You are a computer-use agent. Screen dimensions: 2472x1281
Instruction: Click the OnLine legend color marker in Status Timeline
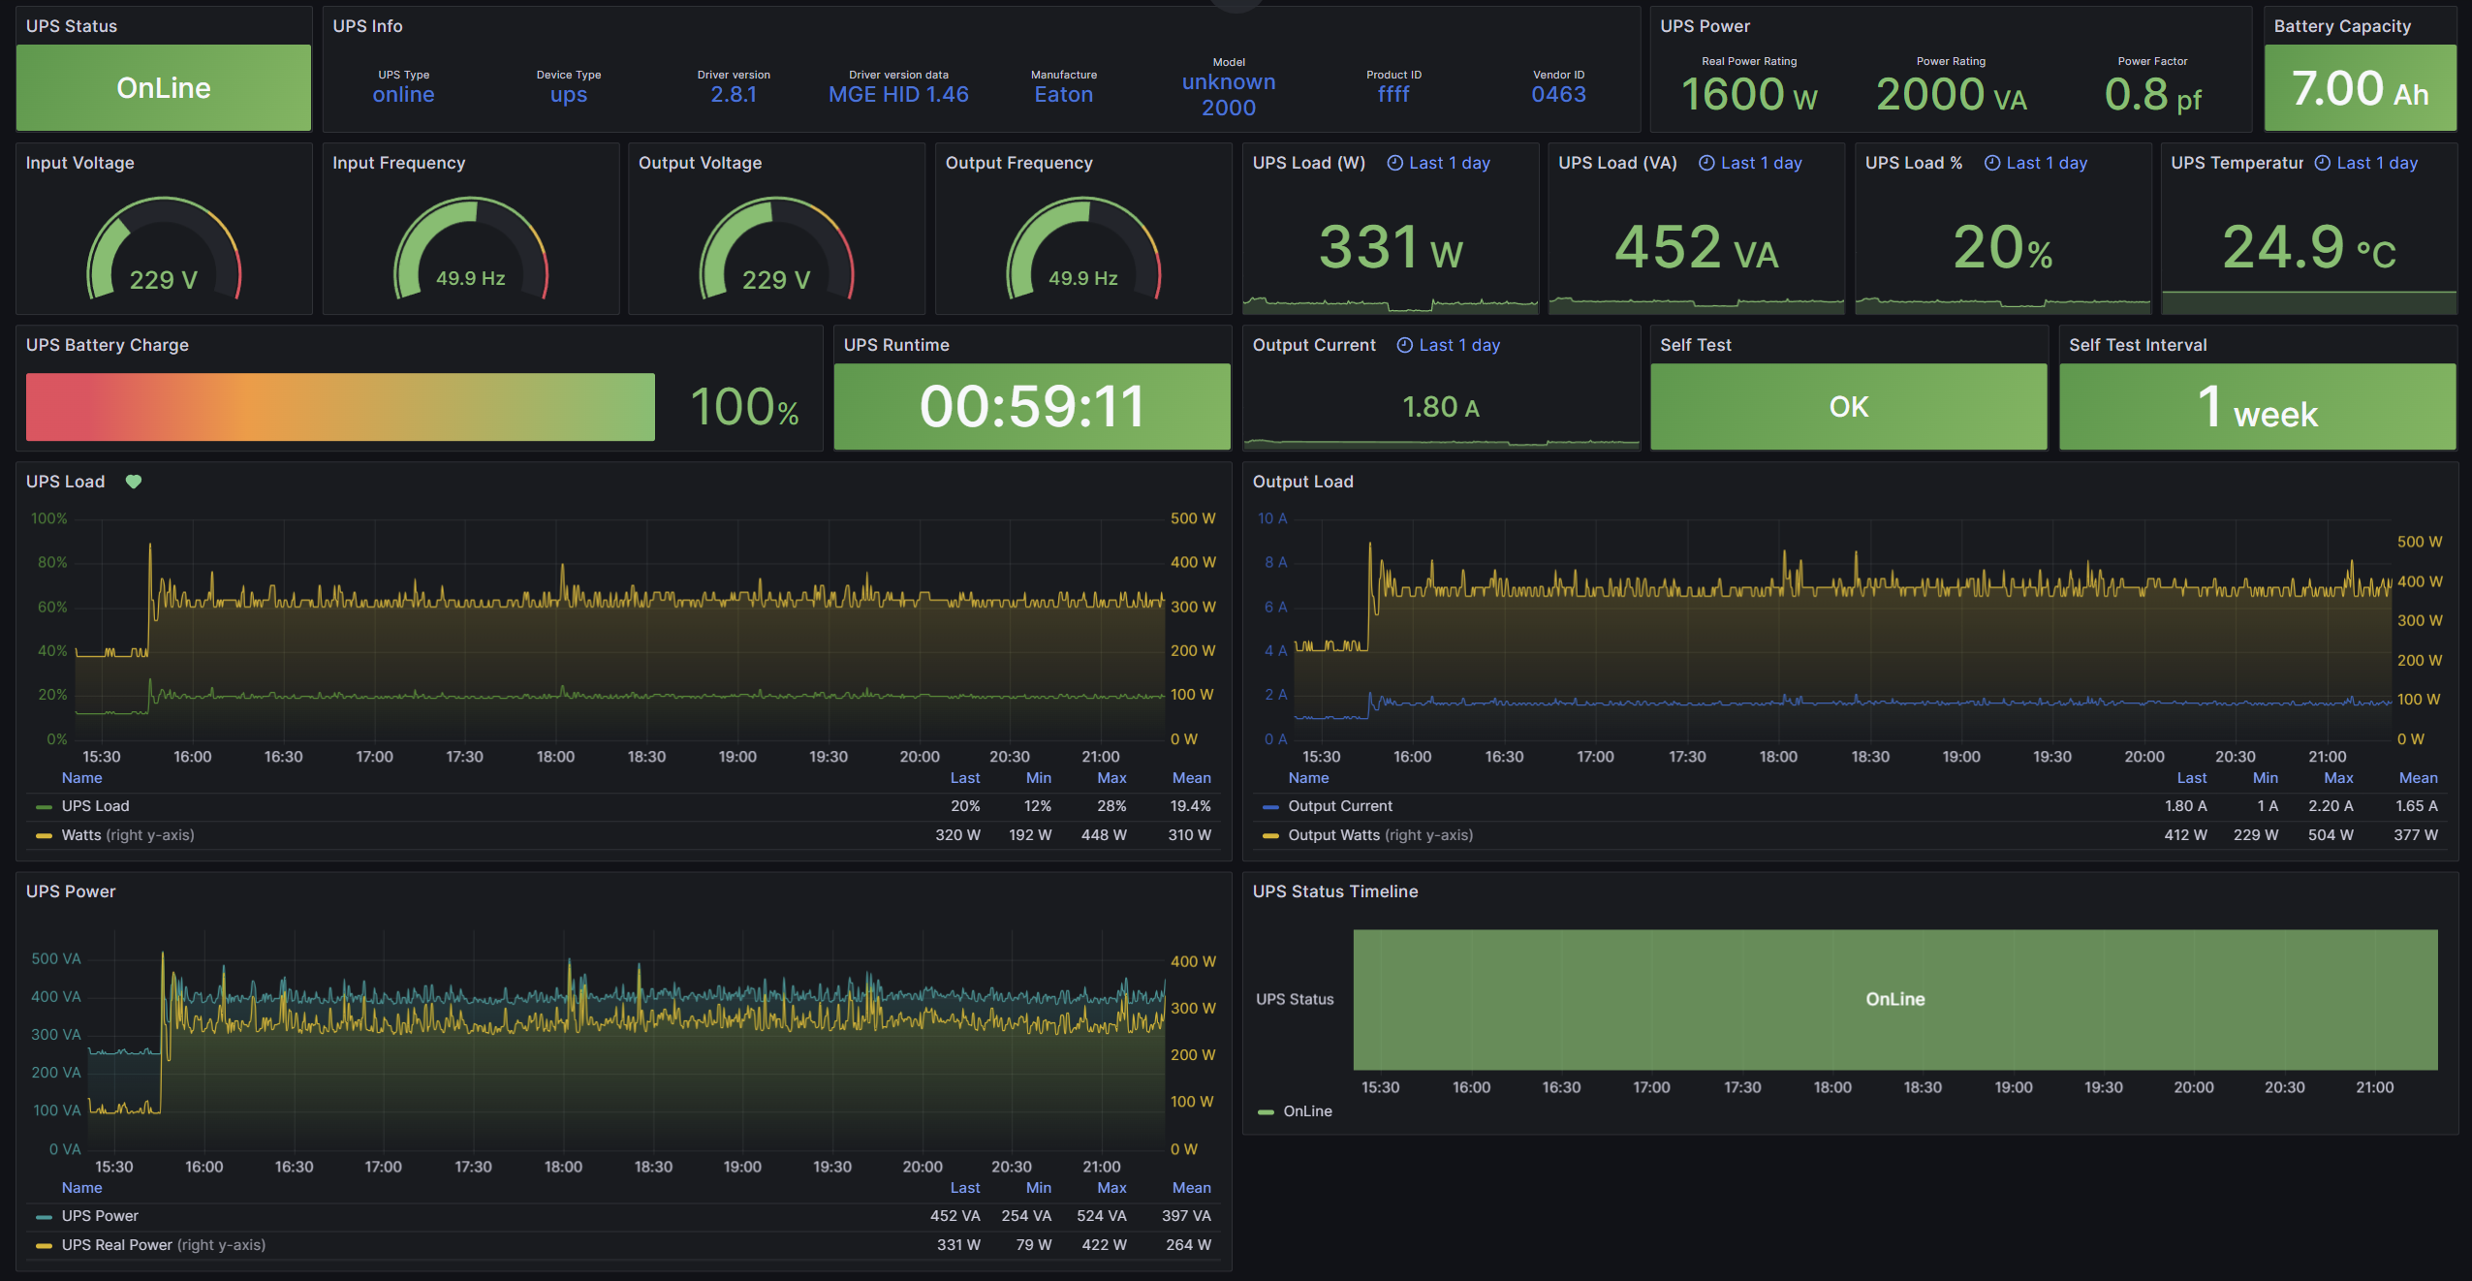pos(1266,1112)
